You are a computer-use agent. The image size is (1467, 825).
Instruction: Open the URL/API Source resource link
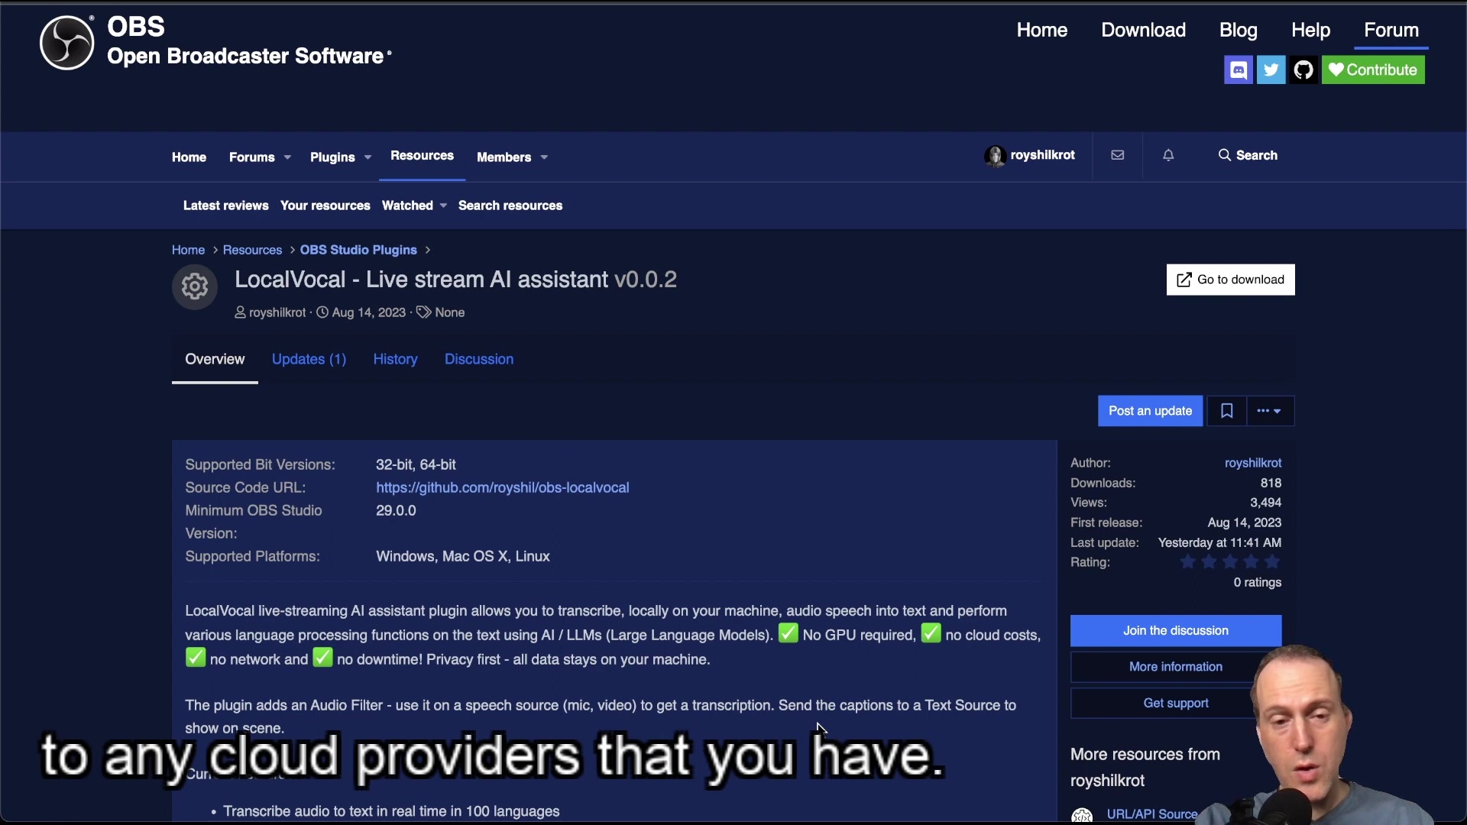pos(1151,814)
